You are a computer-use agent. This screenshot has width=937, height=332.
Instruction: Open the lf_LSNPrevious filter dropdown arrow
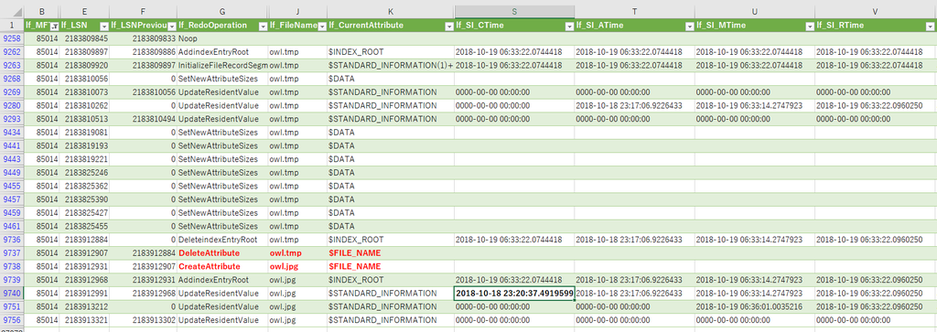[x=172, y=26]
